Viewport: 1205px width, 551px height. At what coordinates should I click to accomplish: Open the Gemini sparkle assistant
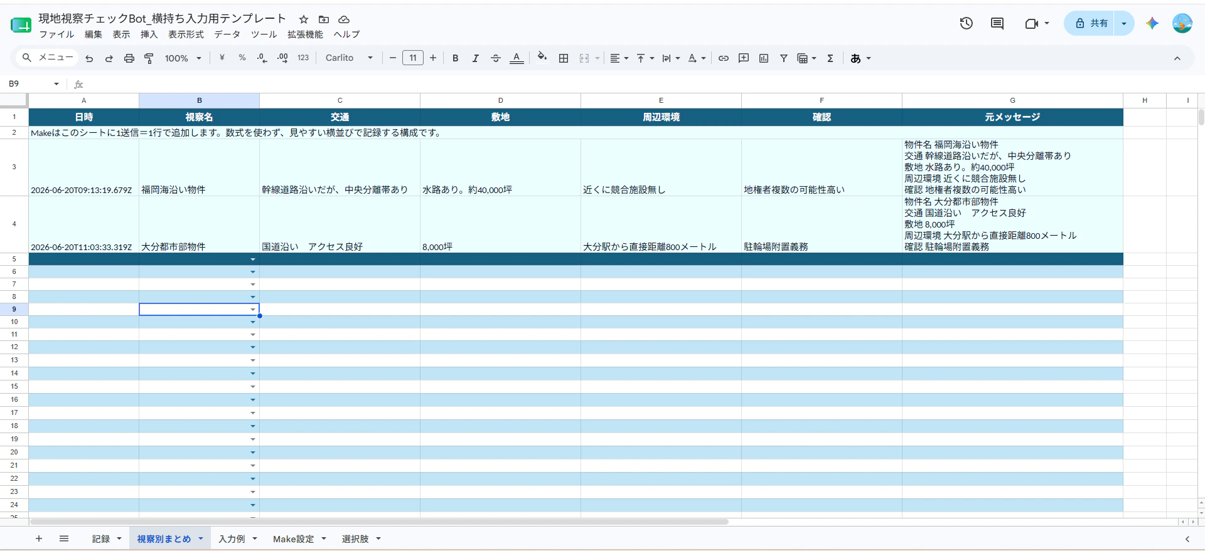tap(1152, 23)
